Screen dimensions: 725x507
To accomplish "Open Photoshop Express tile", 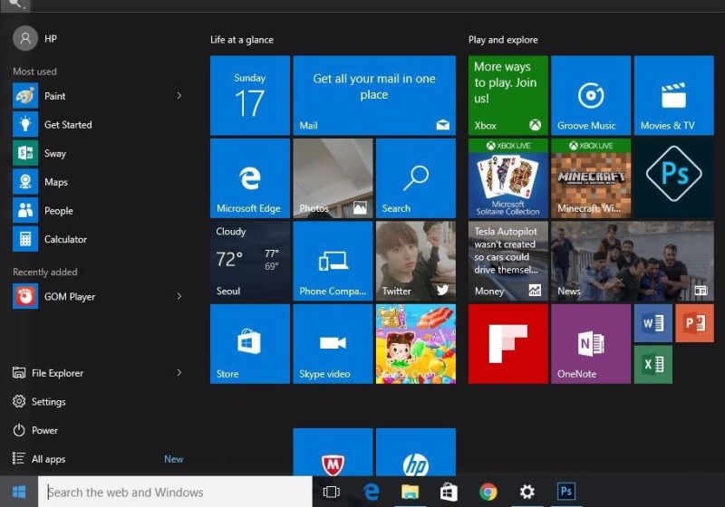I will click(x=673, y=178).
